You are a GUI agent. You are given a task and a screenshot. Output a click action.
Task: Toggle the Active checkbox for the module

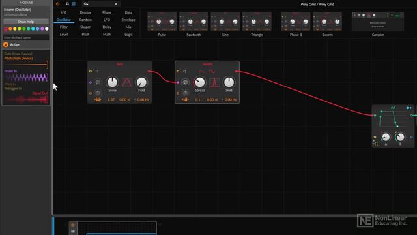pos(6,45)
